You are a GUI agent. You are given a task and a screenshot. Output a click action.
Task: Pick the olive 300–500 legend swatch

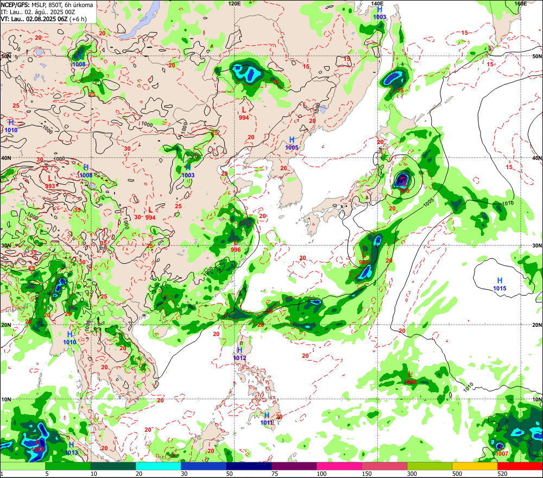coord(430,466)
